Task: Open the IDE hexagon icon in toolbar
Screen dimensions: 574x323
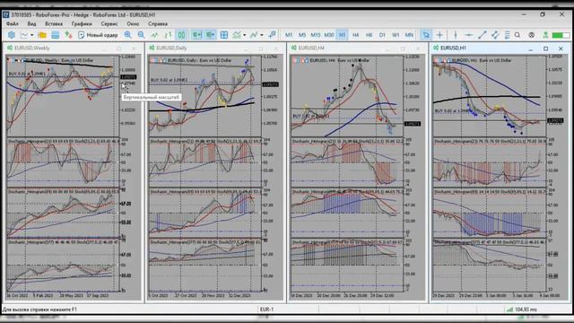Action: (12, 35)
